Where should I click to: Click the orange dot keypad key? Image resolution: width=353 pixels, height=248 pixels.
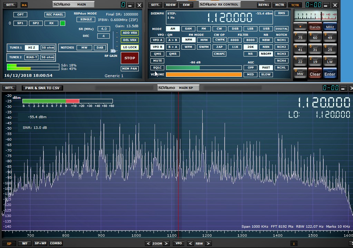click(x=300, y=26)
